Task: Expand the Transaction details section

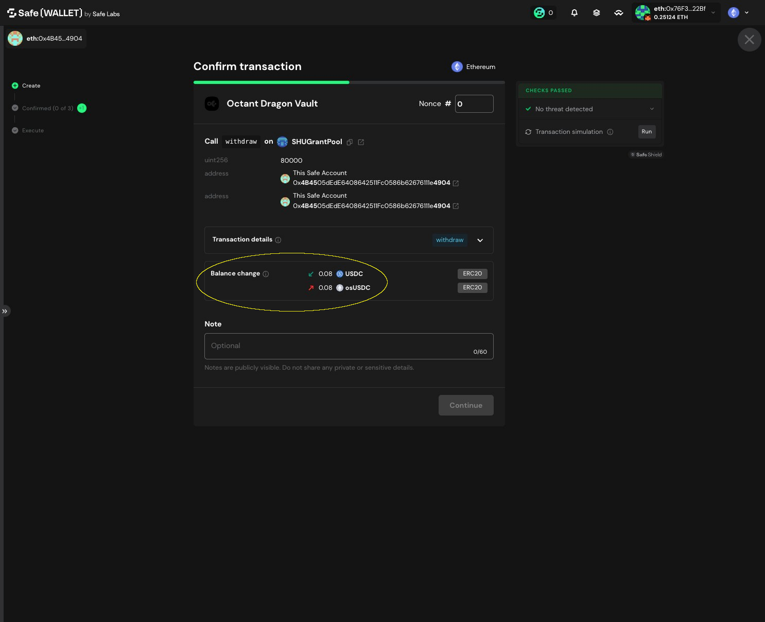Action: [x=480, y=240]
